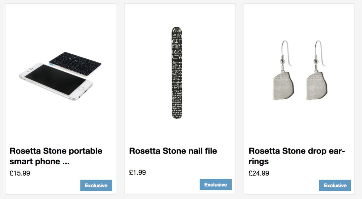Click the silver bead on the left earring

pyautogui.click(x=282, y=62)
